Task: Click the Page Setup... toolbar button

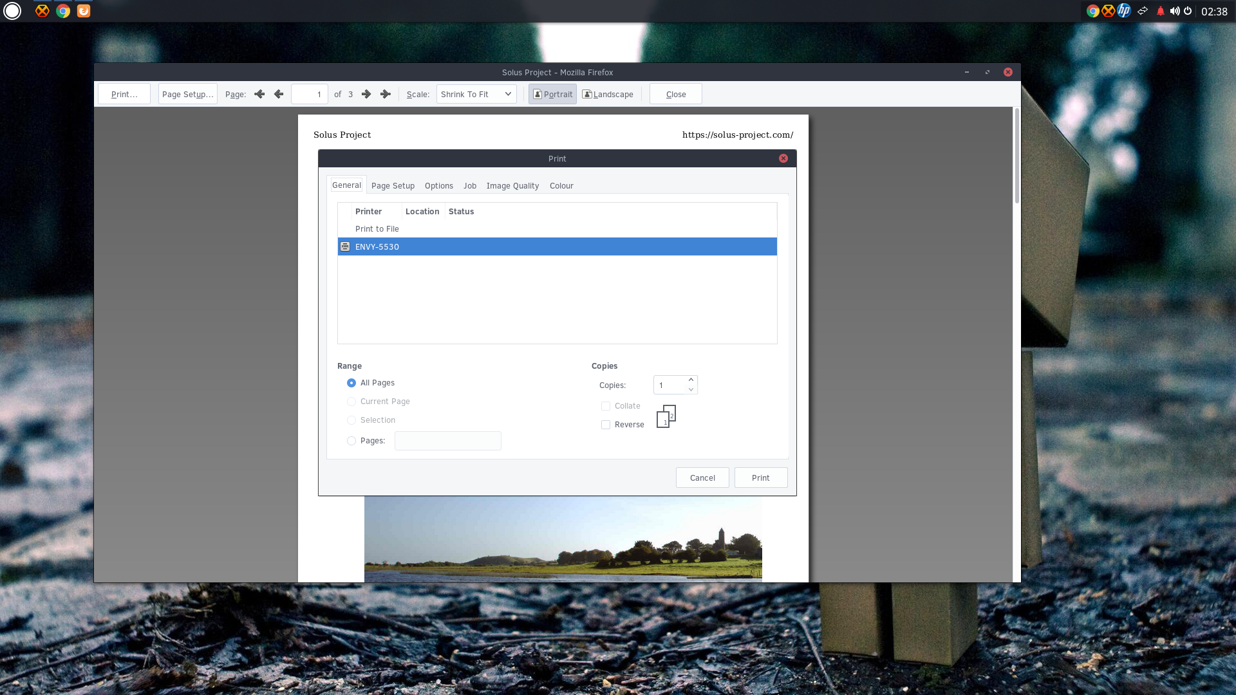Action: [x=188, y=94]
